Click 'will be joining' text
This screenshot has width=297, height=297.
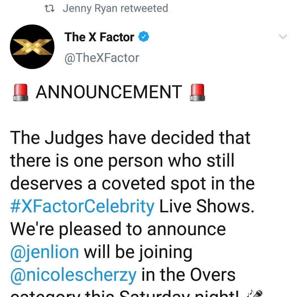coord(138,252)
